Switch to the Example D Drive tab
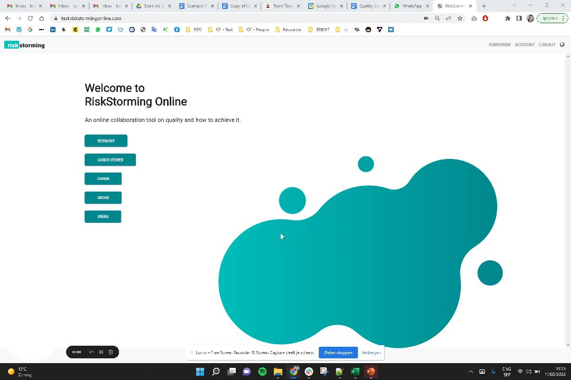Viewport: 571px width, 380px height. (x=153, y=6)
